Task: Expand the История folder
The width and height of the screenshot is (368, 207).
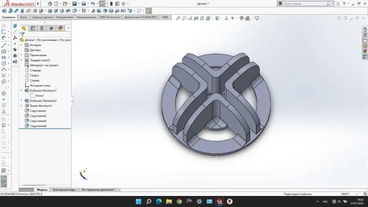Action: tap(22, 45)
